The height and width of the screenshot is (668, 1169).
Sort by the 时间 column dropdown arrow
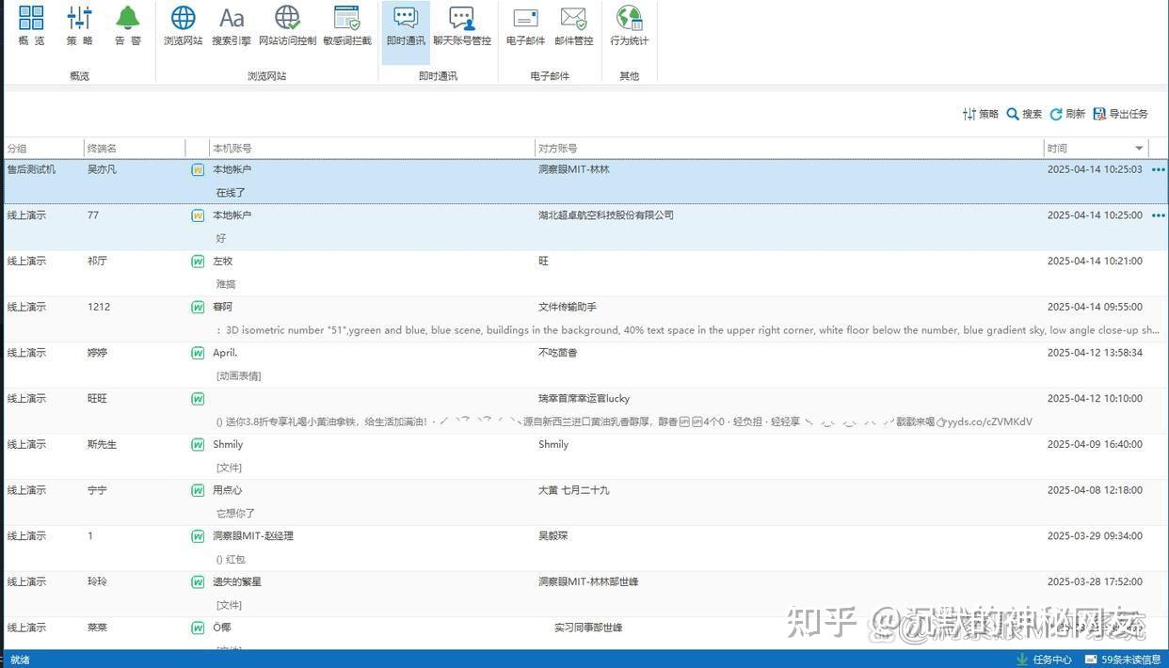point(1139,149)
